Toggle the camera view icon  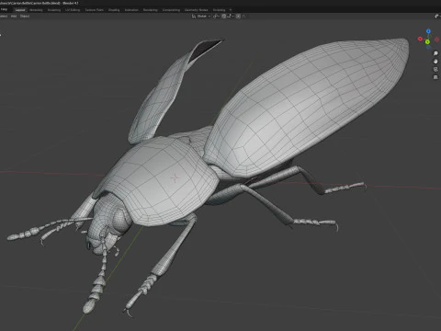click(x=435, y=69)
